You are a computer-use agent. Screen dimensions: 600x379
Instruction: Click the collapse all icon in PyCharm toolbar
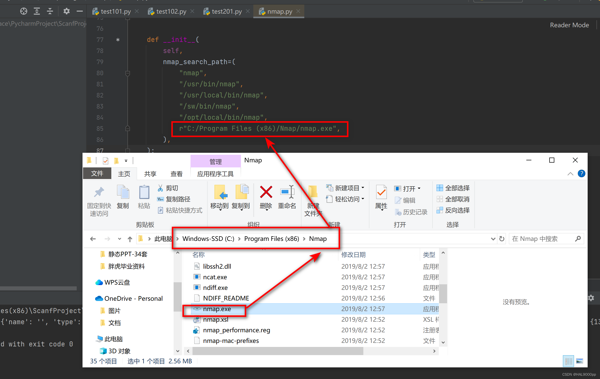pyautogui.click(x=50, y=11)
